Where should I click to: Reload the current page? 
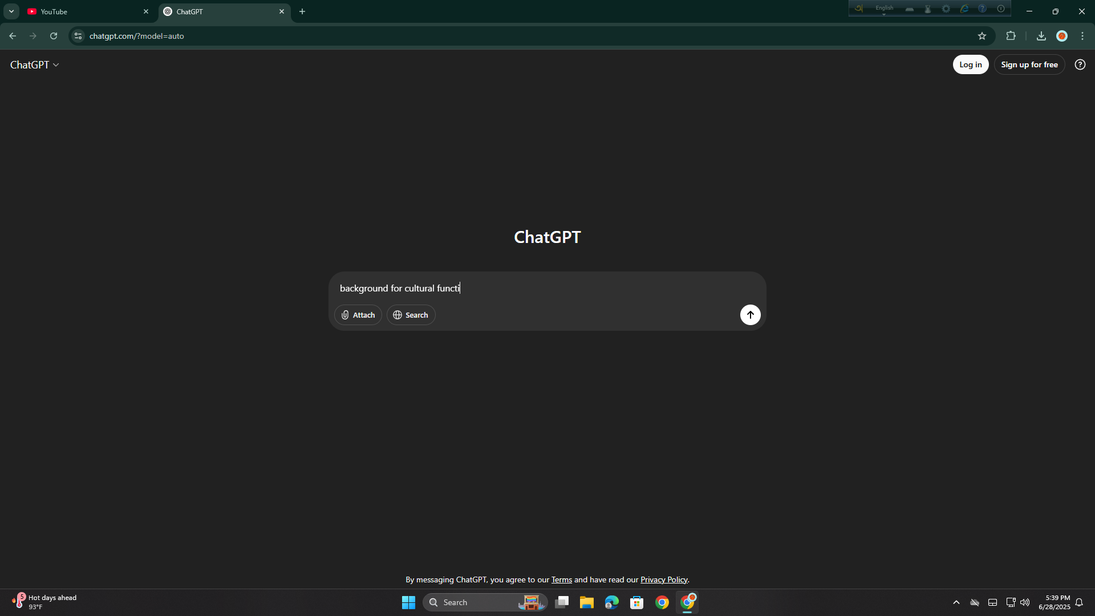54,36
